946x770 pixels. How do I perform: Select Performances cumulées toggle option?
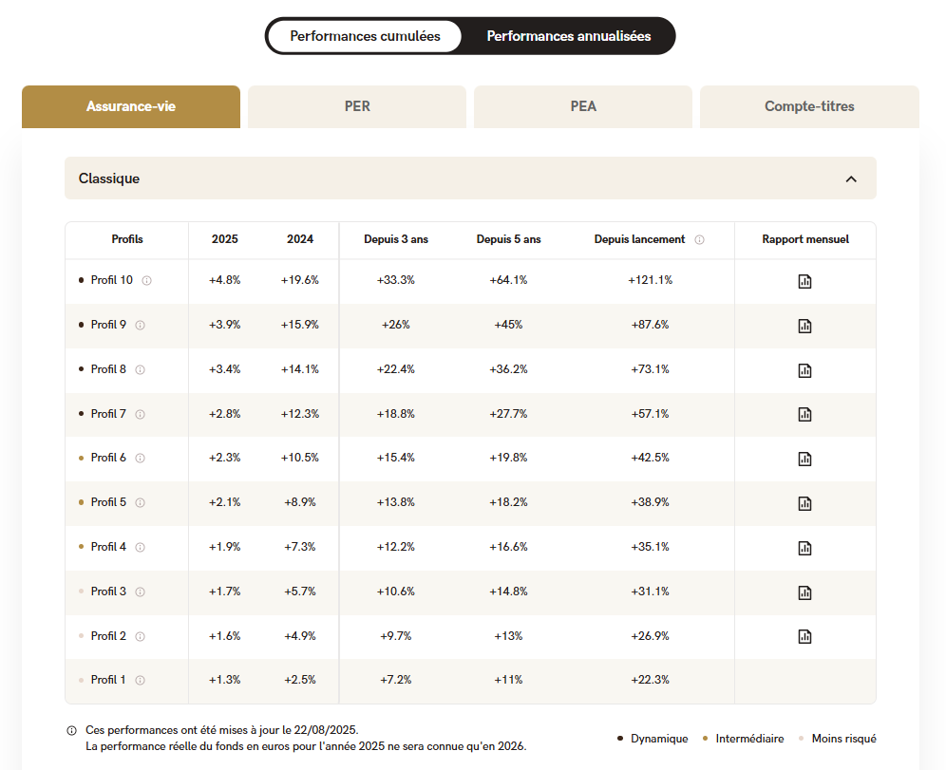[365, 36]
